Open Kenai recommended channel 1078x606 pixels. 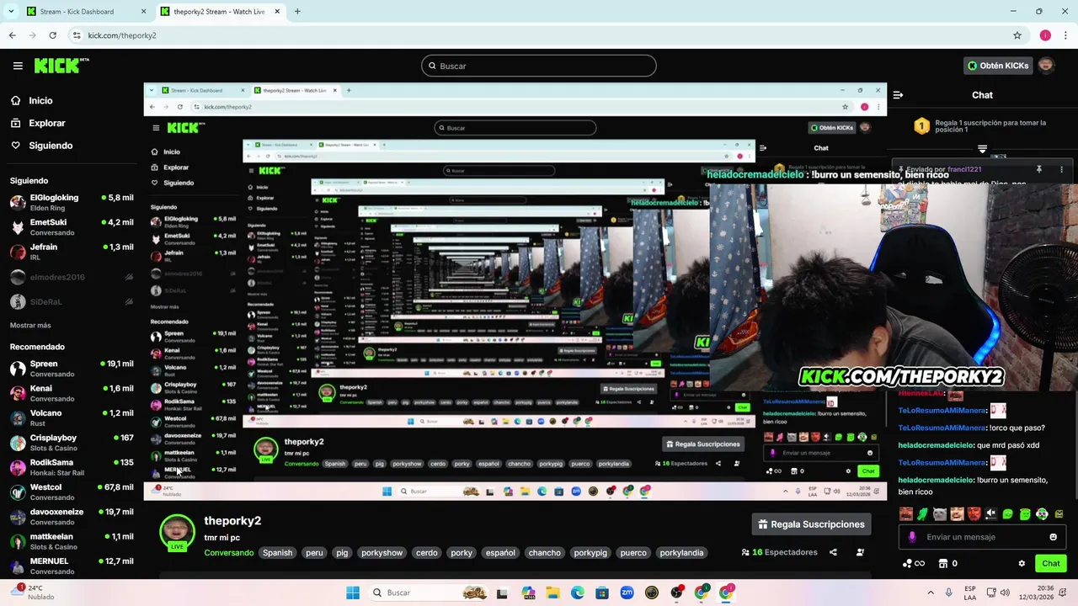point(72,393)
